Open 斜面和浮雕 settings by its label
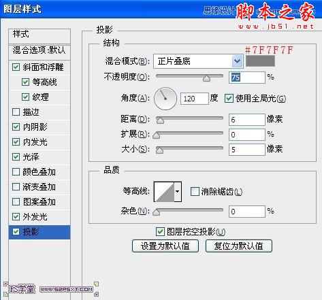This screenshot has height=300, width=322. point(43,67)
